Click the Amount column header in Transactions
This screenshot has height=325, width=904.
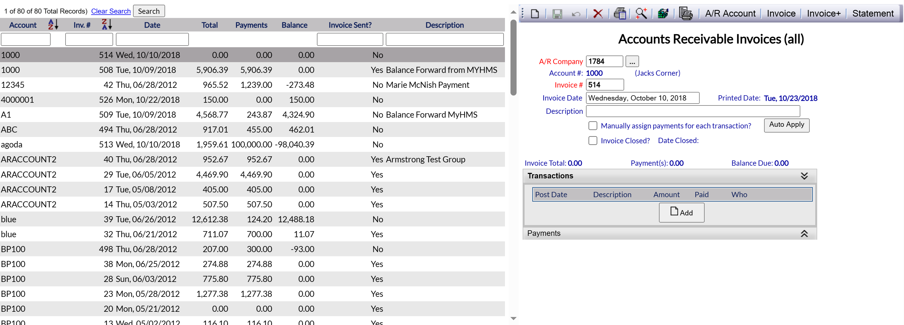666,195
